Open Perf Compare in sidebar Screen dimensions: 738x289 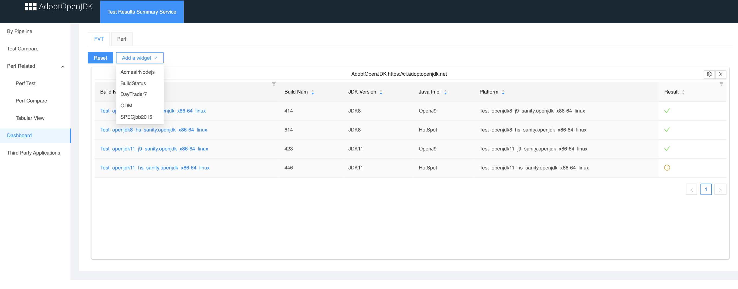point(31,101)
